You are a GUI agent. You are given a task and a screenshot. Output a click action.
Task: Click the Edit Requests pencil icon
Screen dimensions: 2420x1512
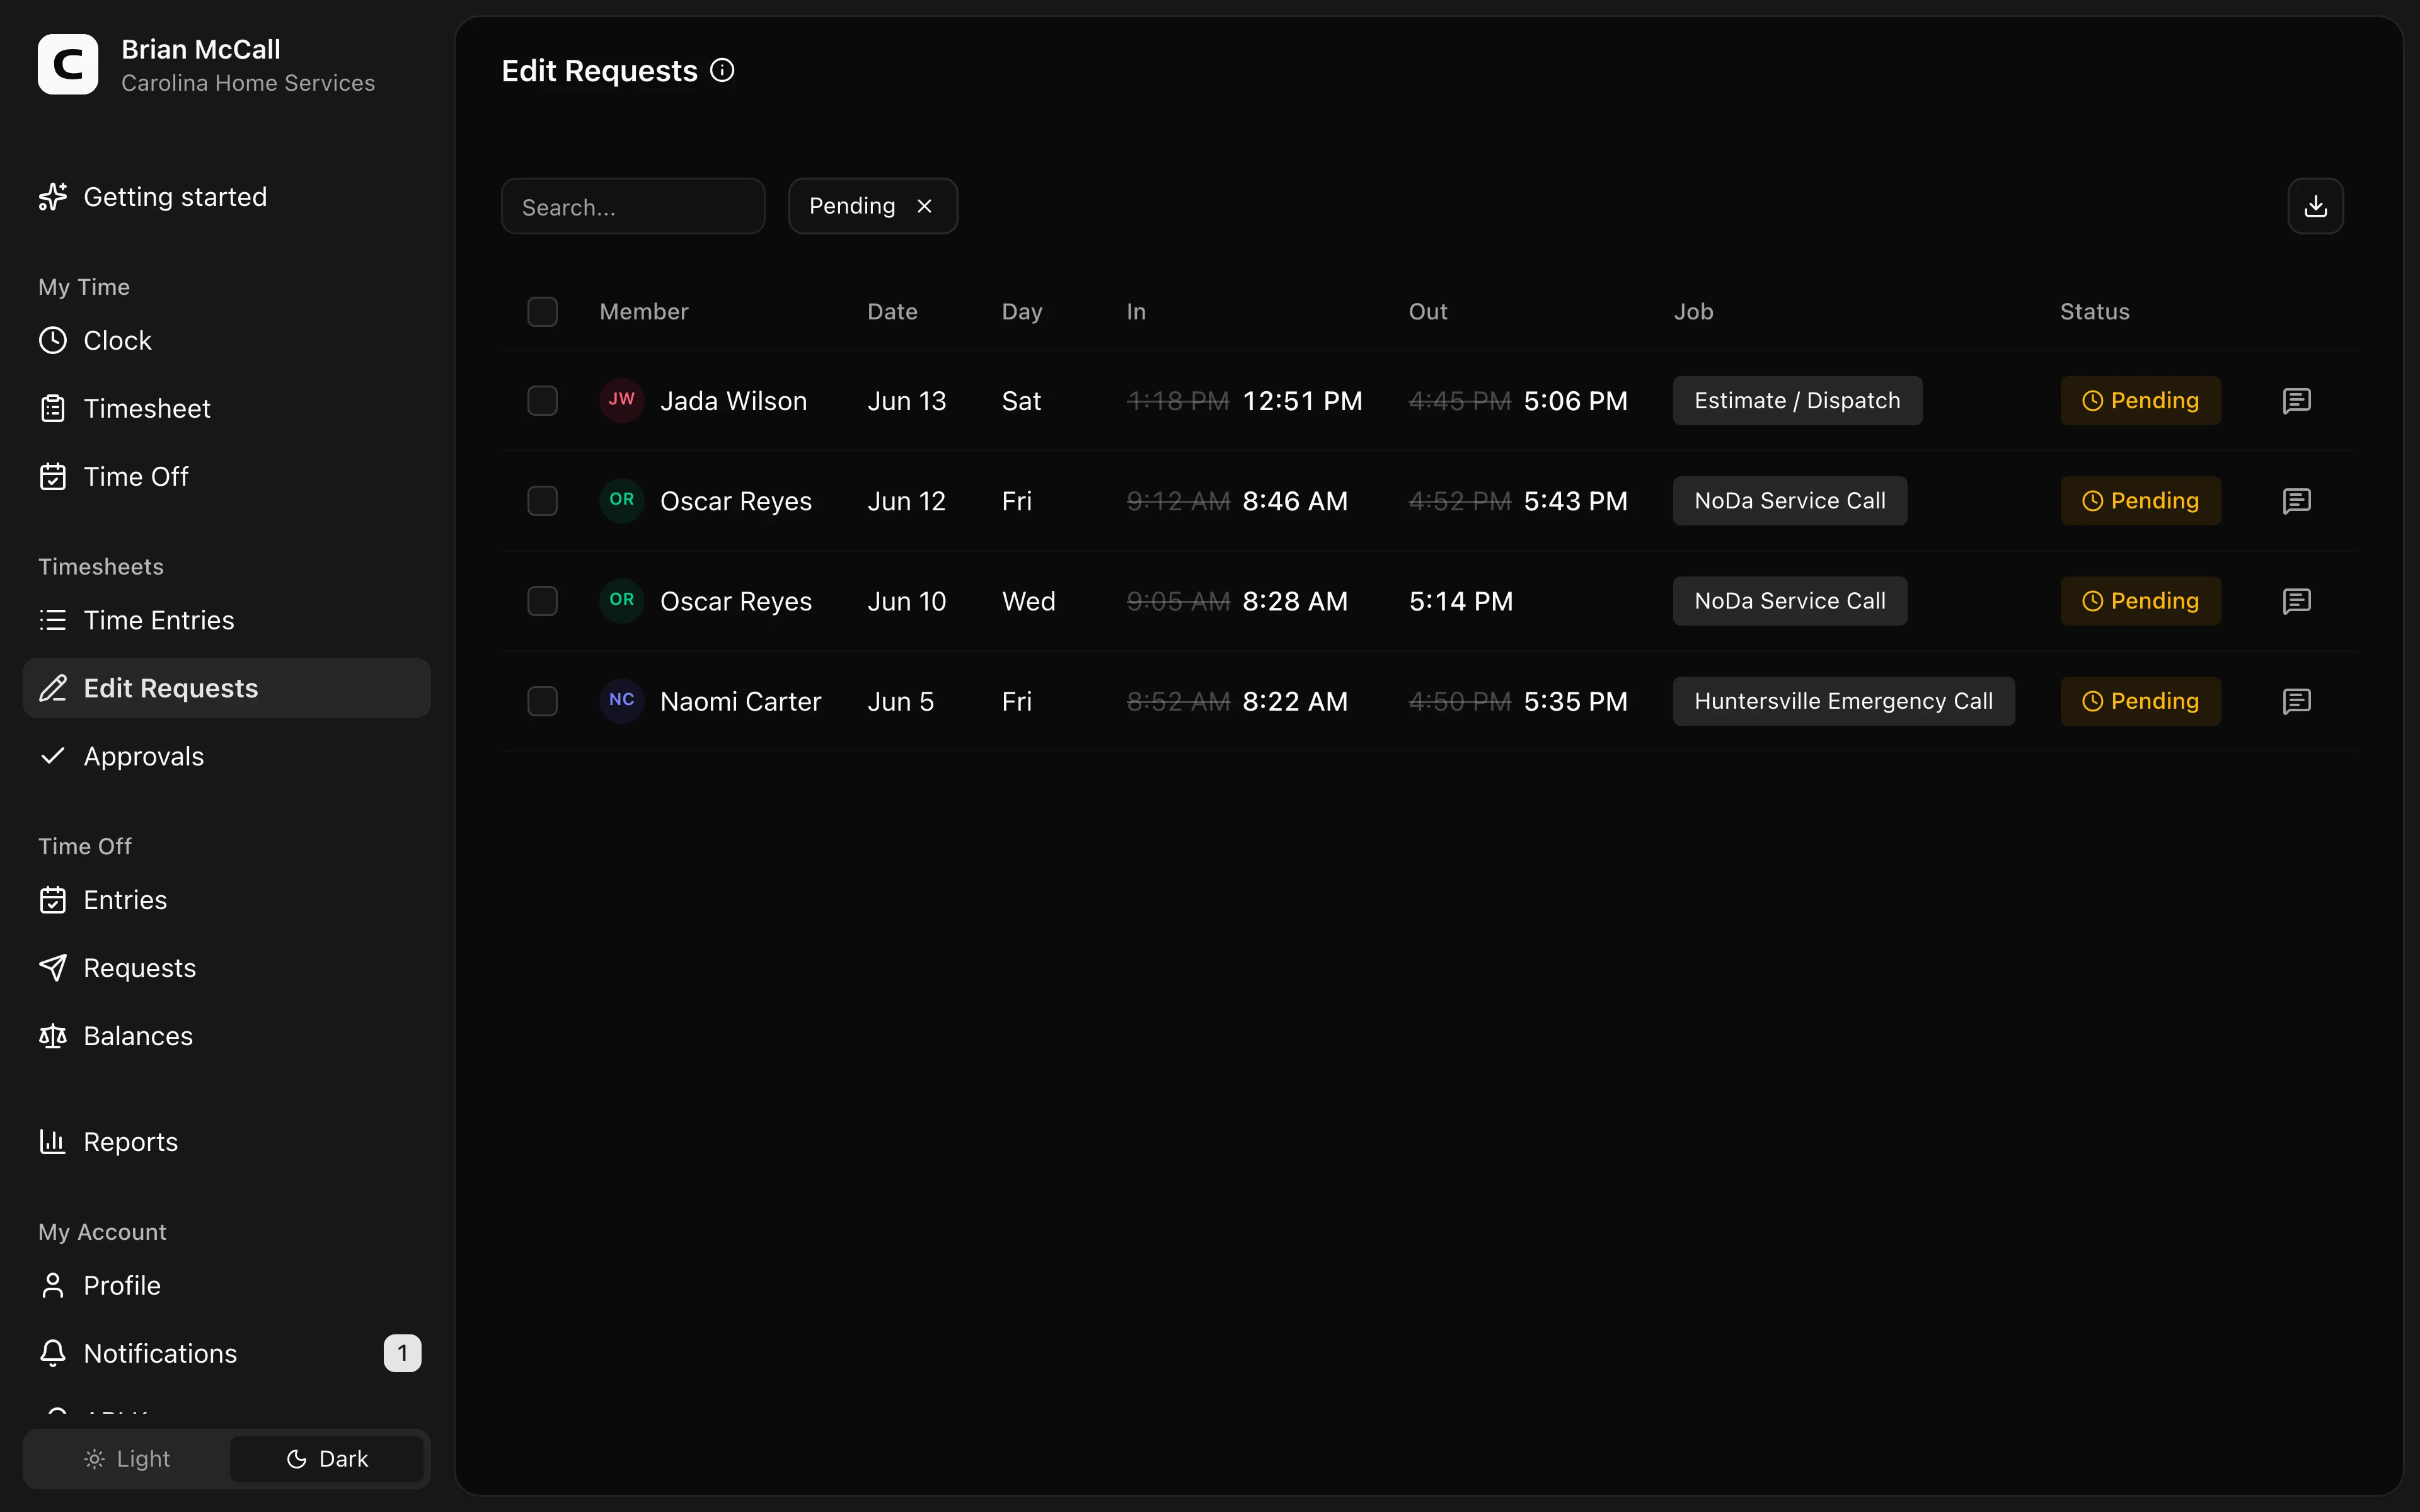[53, 689]
